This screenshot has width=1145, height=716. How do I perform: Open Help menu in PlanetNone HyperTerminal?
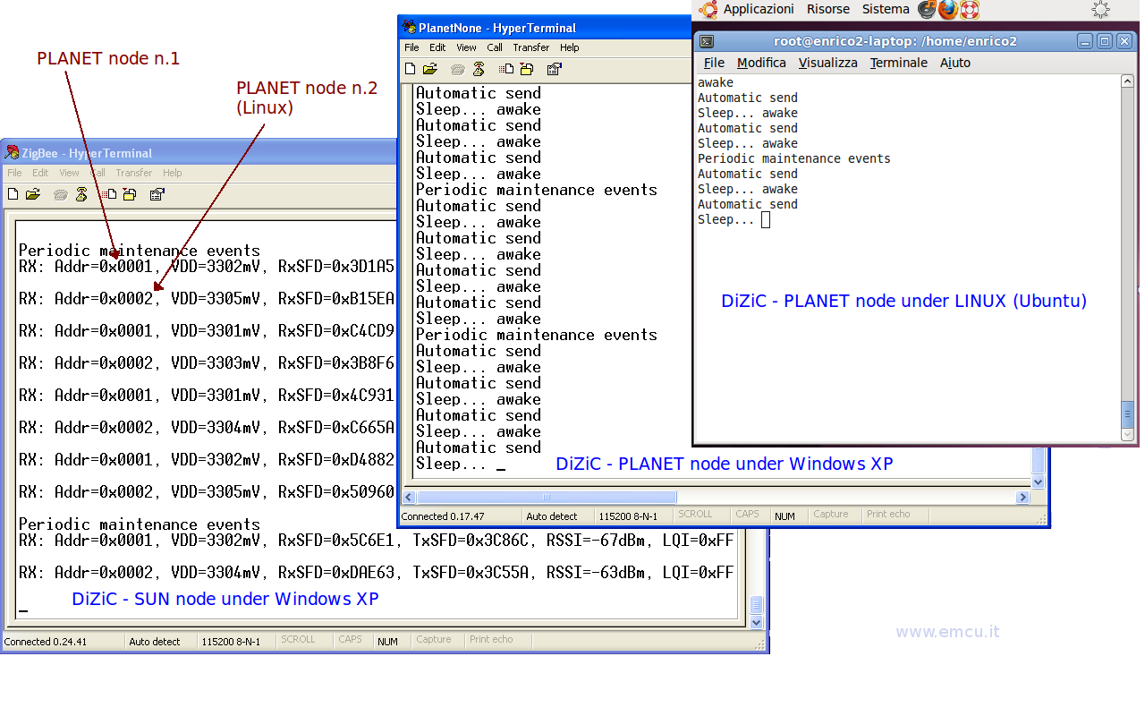[570, 47]
